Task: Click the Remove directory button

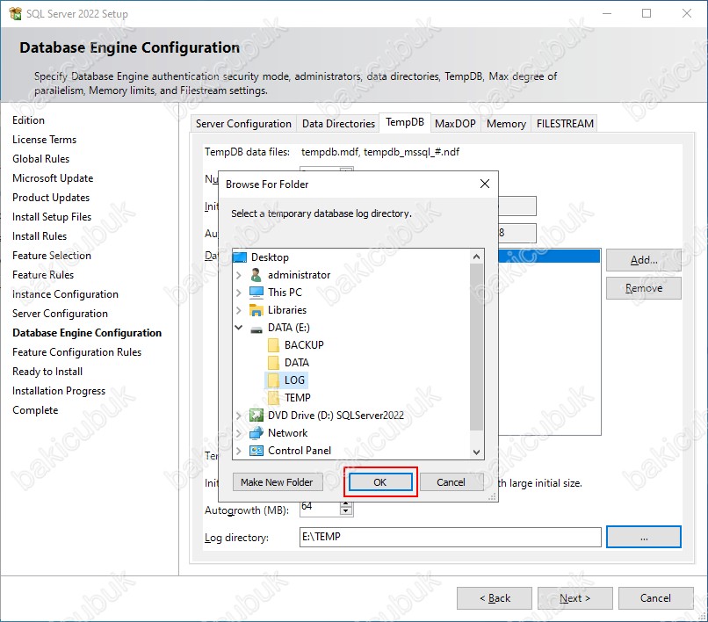Action: pos(643,288)
